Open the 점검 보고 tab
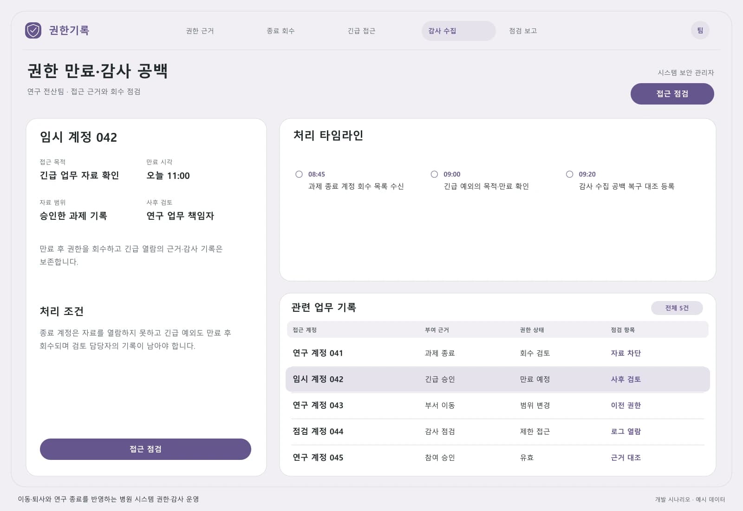The image size is (743, 511). [523, 31]
